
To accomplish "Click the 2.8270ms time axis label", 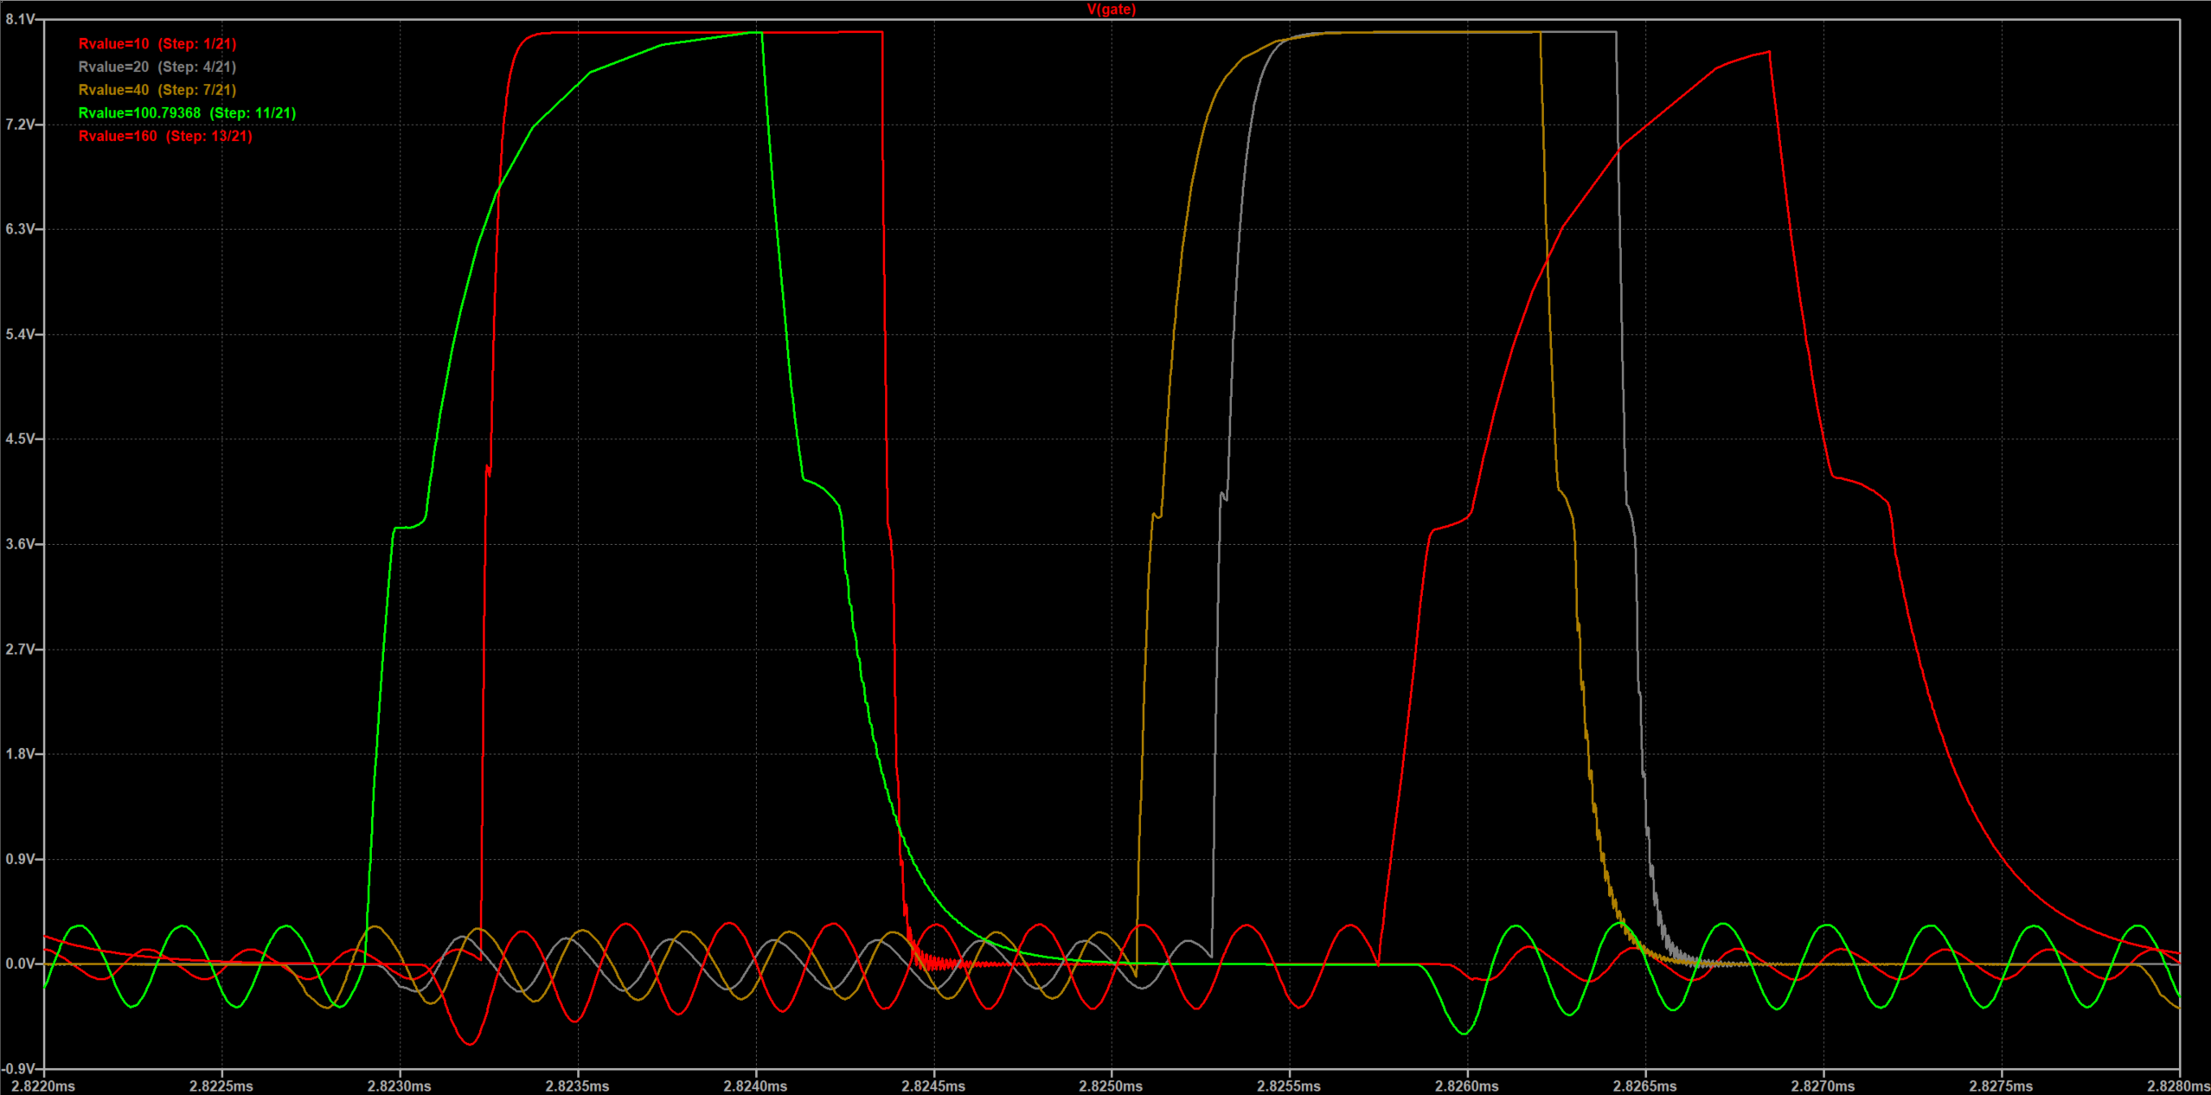I will tap(1823, 1085).
